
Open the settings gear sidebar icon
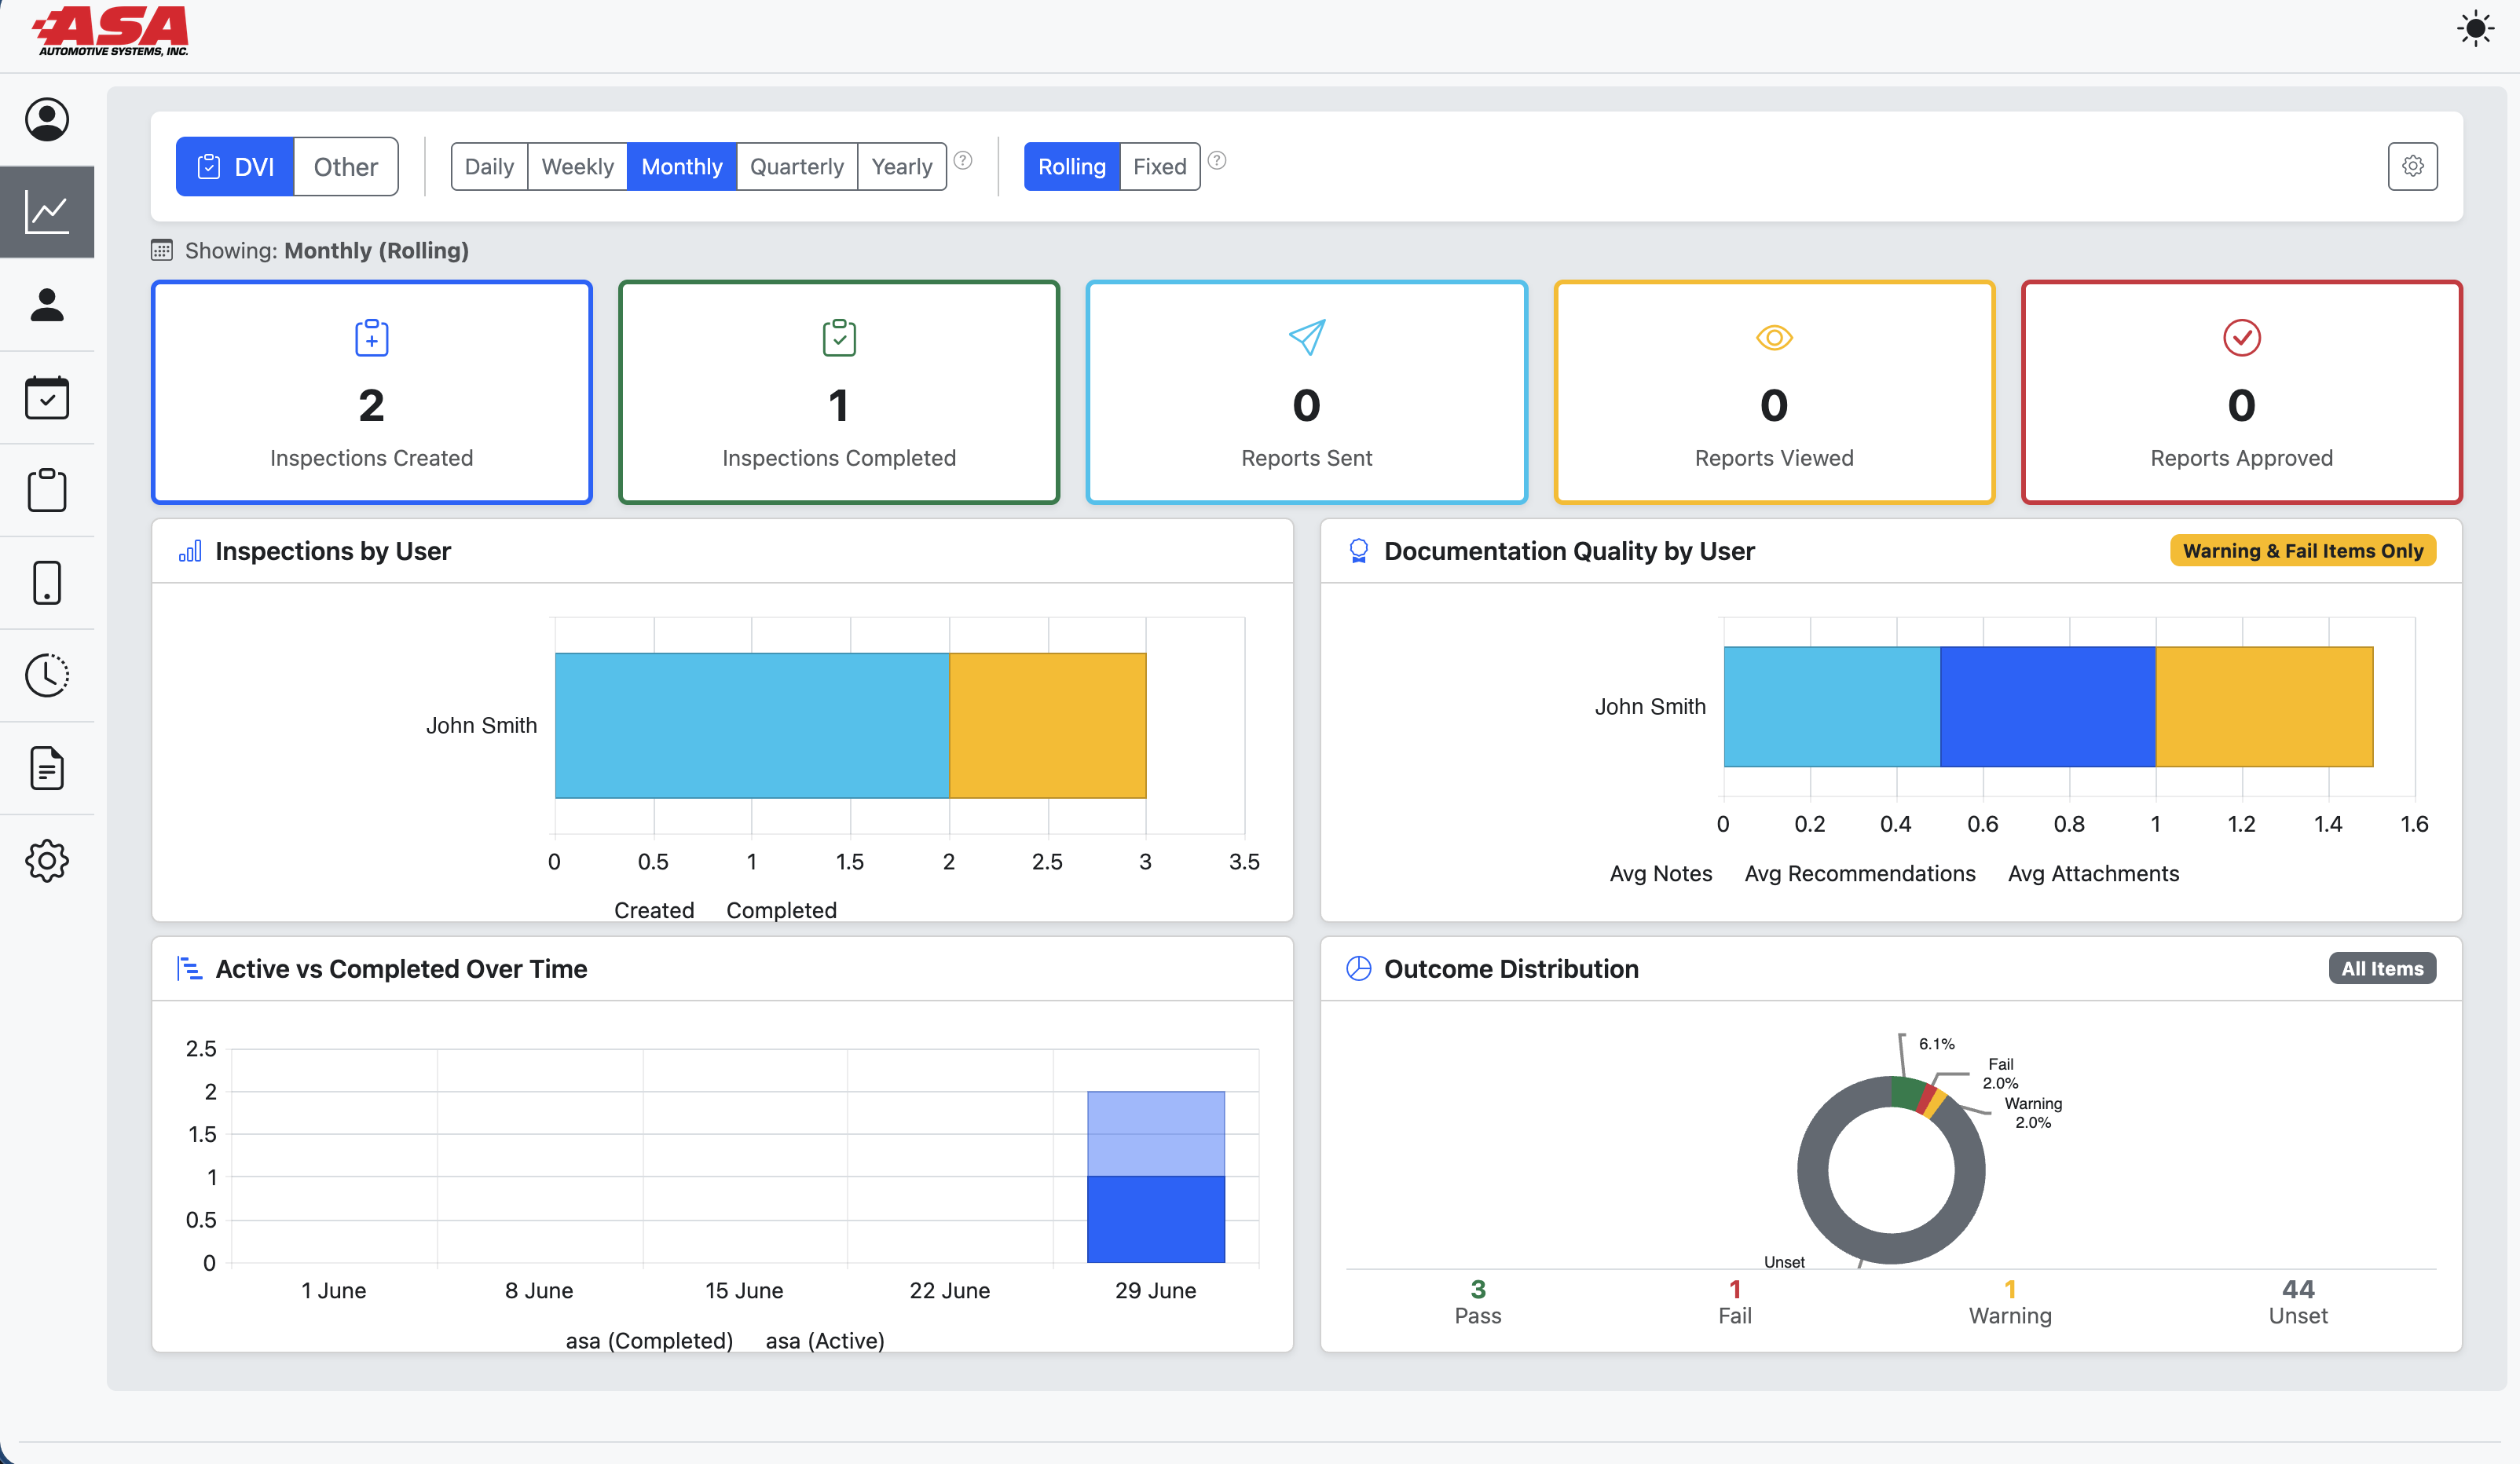point(47,860)
